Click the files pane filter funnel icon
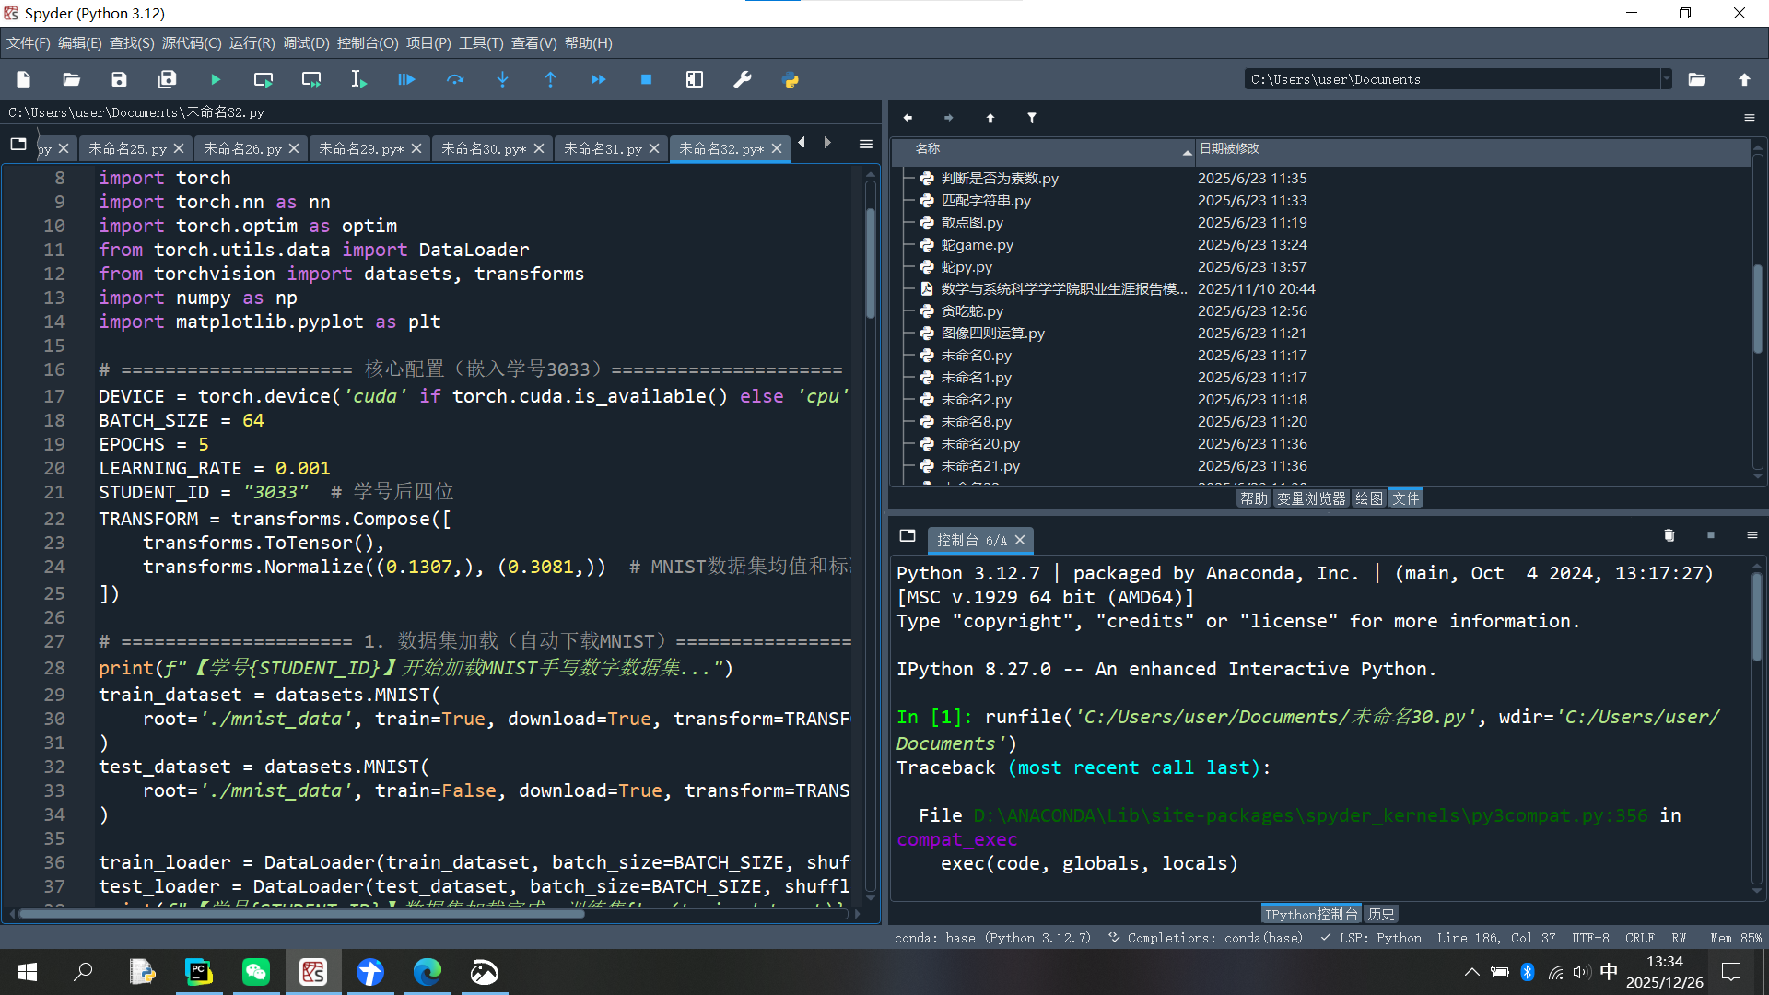1769x995 pixels. coord(1032,118)
